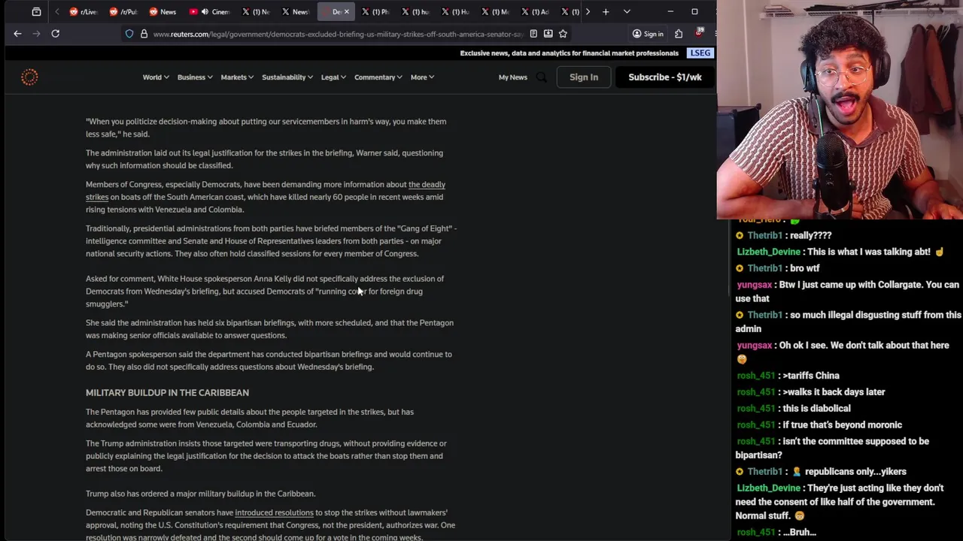Switch to the X News tab
This screenshot has width=963, height=541.
[x=295, y=12]
